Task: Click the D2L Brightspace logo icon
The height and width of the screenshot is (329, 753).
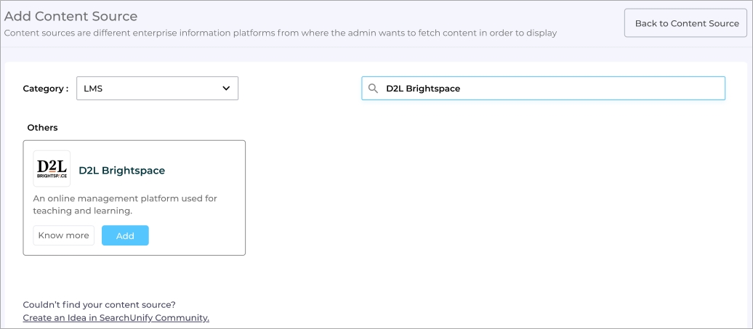Action: [52, 169]
